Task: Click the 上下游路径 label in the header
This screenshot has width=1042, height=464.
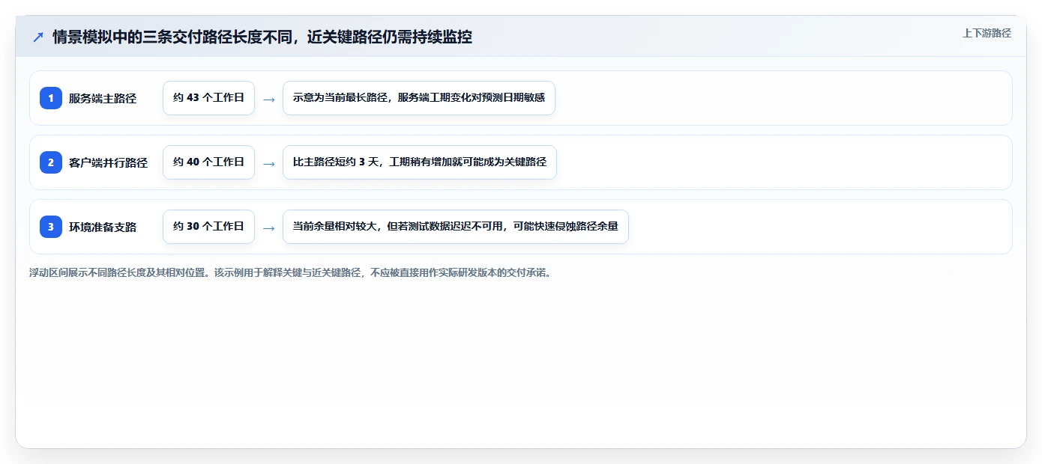Action: 987,33
